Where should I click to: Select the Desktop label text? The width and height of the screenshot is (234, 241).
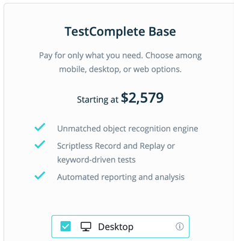pyautogui.click(x=115, y=227)
